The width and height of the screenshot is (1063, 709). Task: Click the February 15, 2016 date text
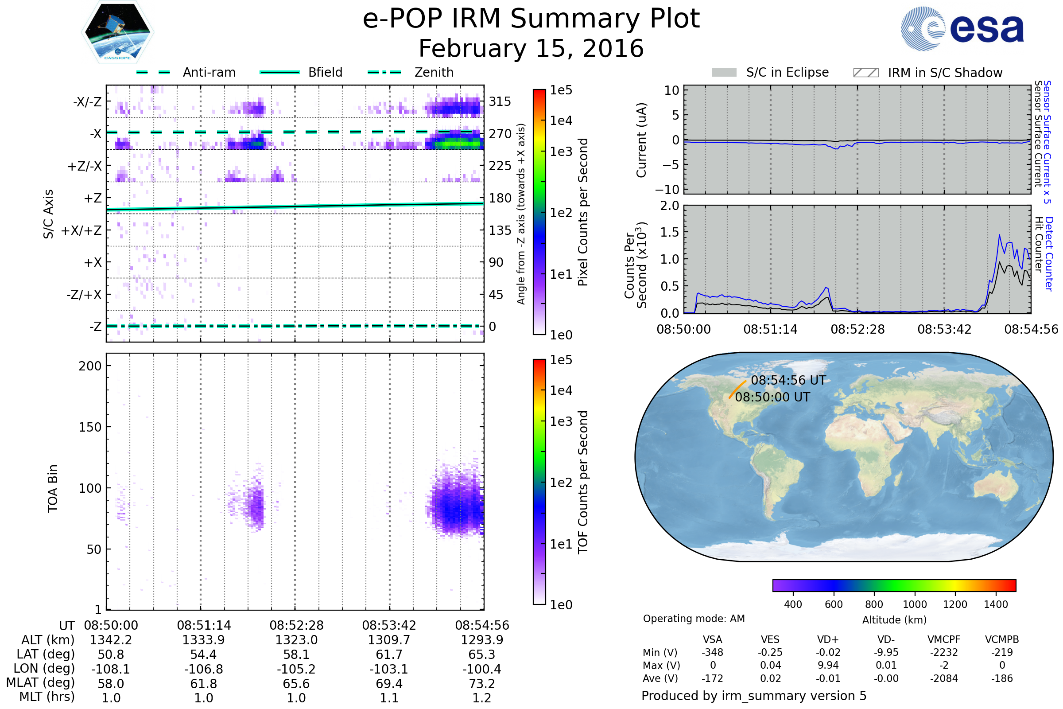pos(531,49)
